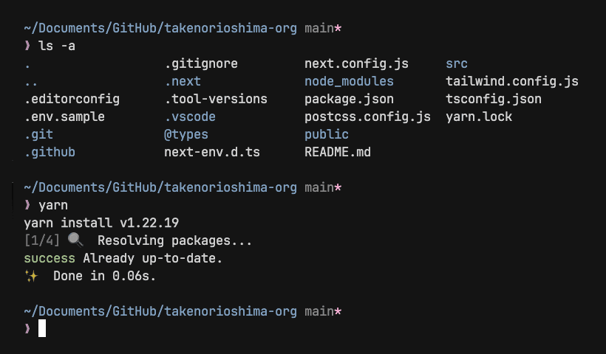The width and height of the screenshot is (606, 354).
Task: Click the tailwind.config.js file name
Action: pyautogui.click(x=512, y=81)
